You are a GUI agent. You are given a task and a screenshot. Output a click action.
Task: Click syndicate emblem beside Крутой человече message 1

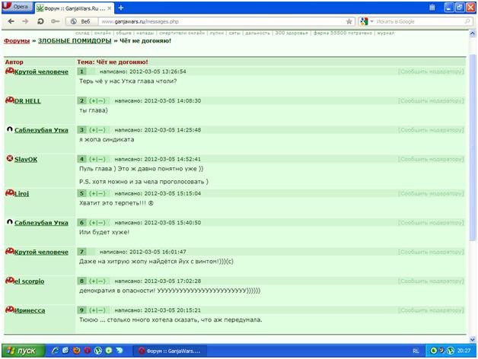tap(10, 71)
